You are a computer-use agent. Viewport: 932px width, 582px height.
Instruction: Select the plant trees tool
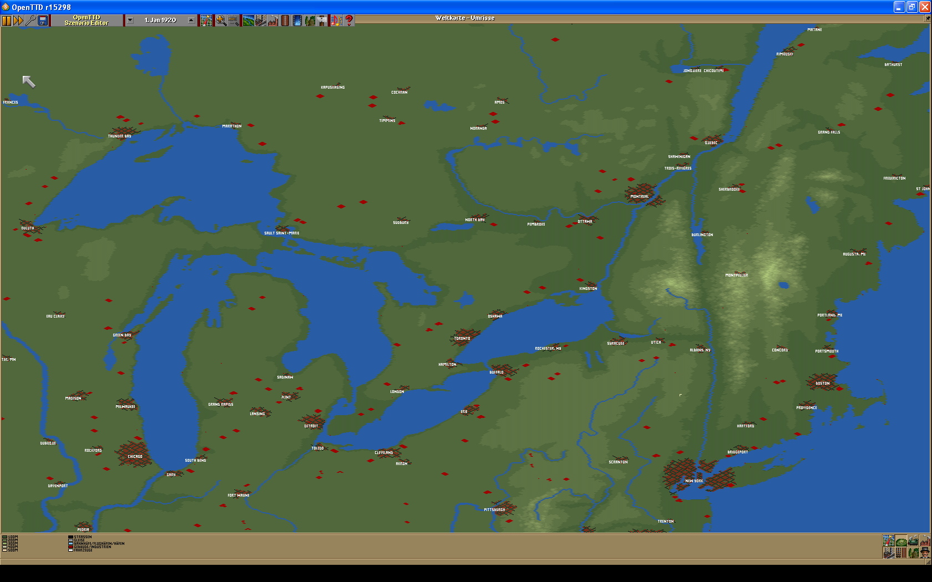pos(310,21)
